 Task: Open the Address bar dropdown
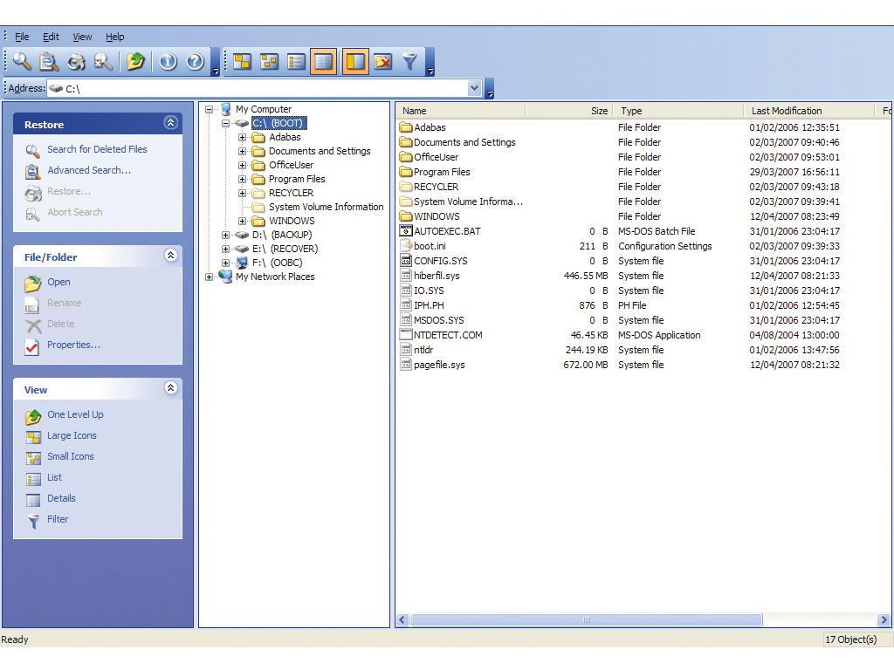(475, 88)
